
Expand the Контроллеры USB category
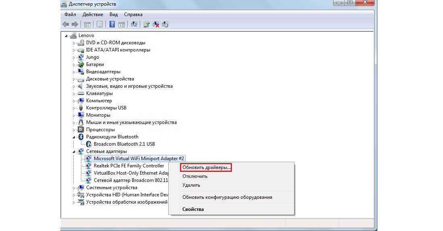click(74, 108)
